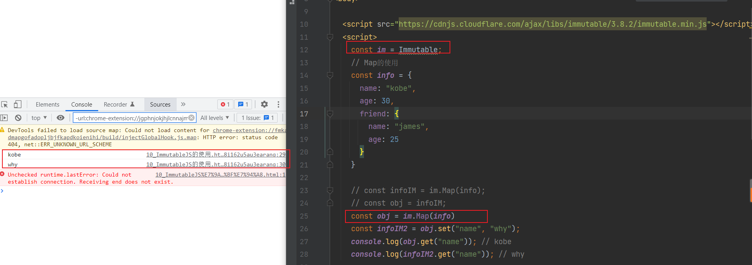Open the All levels dropdown
The image size is (752, 265).
[x=215, y=118]
